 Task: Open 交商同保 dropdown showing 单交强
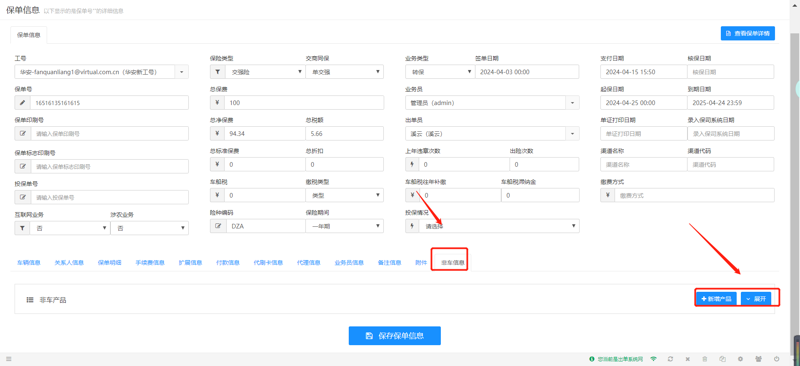pyautogui.click(x=344, y=72)
